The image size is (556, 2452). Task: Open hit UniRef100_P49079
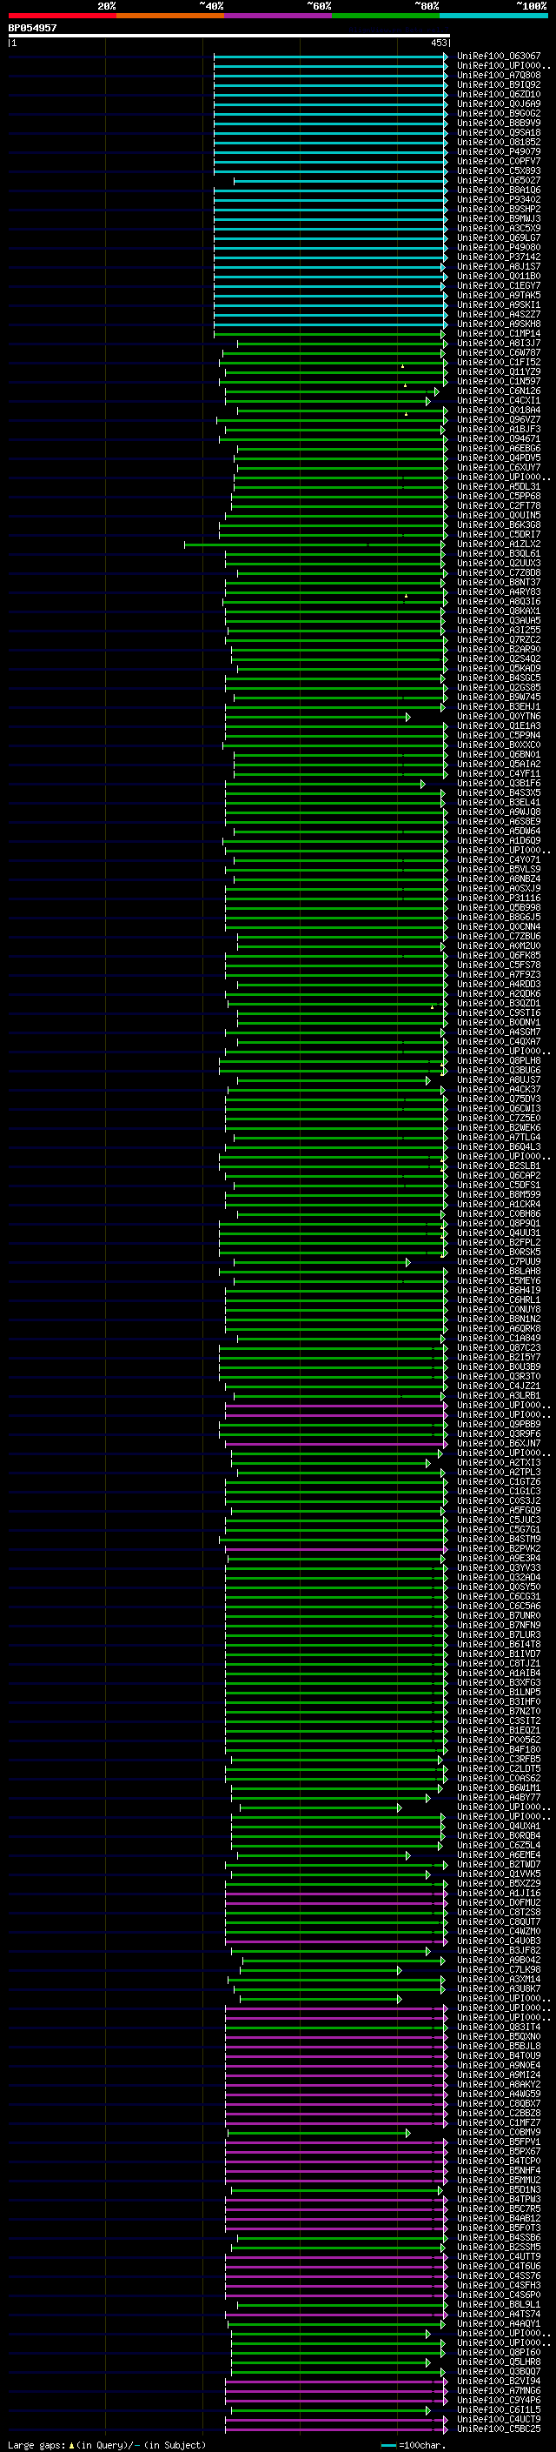click(499, 151)
